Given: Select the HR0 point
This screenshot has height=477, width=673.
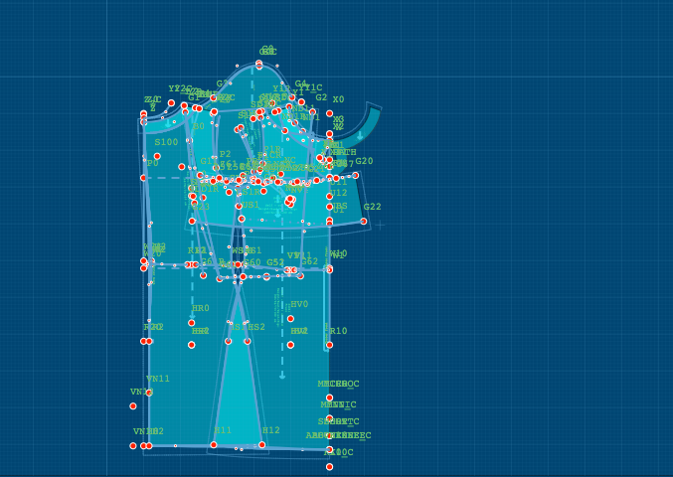Looking at the screenshot, I should 192,322.
